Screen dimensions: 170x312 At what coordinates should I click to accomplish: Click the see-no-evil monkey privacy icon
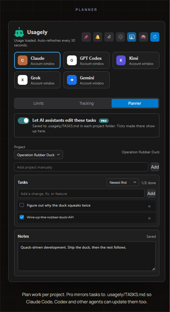(x=143, y=37)
